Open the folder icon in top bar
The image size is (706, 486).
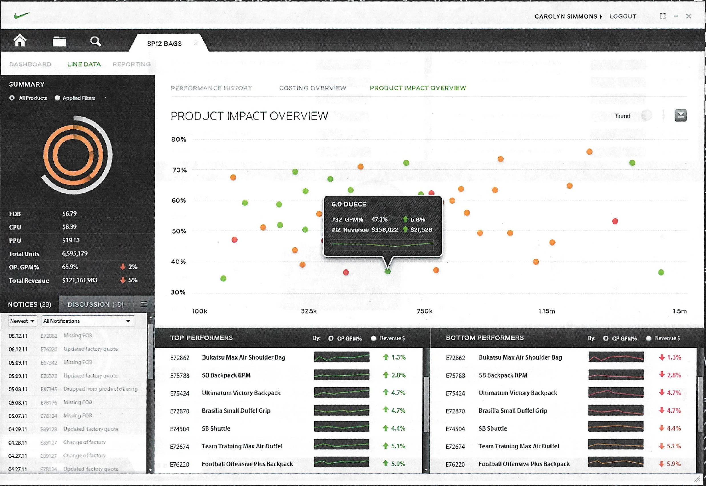click(59, 41)
